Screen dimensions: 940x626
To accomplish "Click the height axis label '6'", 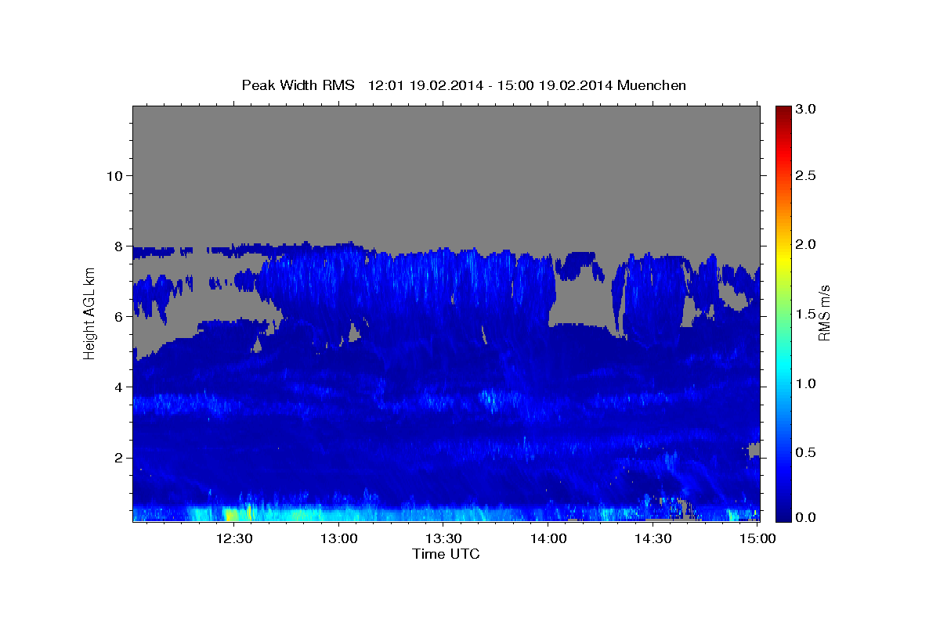I will pos(117,316).
